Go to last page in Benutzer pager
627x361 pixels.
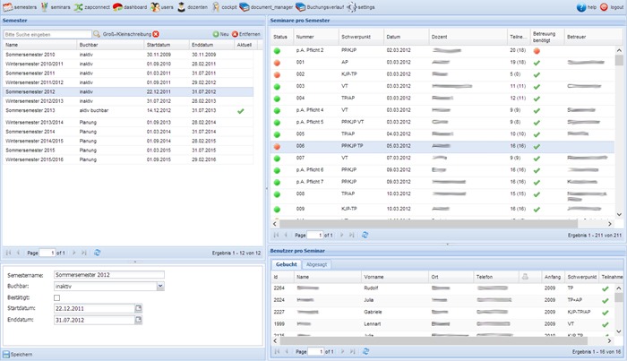coord(352,351)
